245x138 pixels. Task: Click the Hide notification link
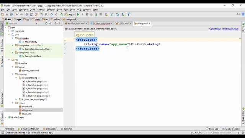[230, 29]
